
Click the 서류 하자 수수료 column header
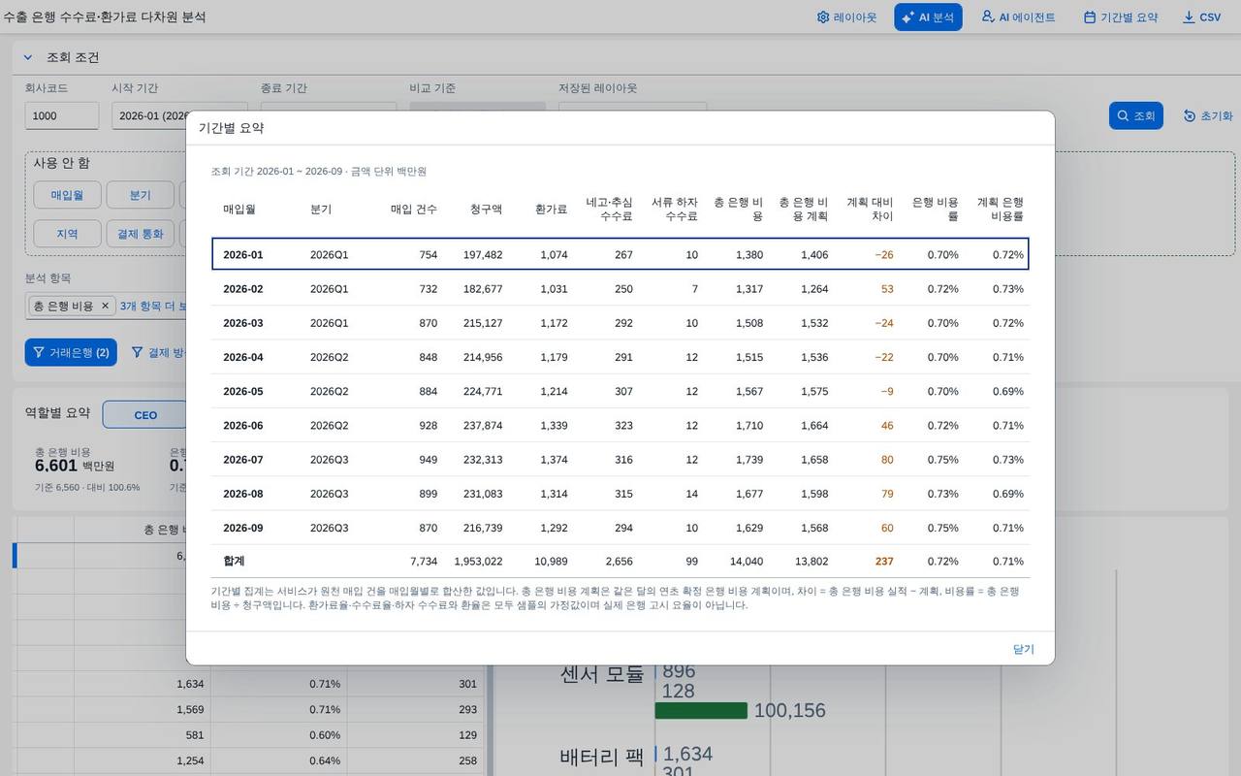pyautogui.click(x=675, y=209)
